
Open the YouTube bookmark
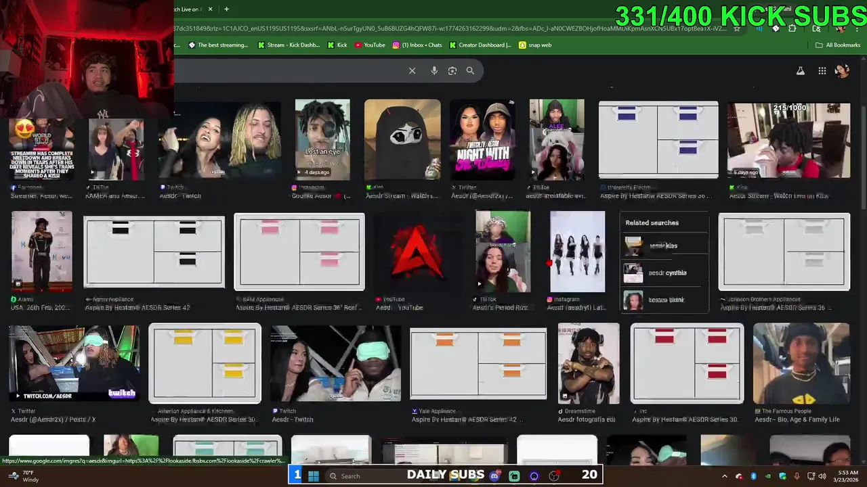370,45
